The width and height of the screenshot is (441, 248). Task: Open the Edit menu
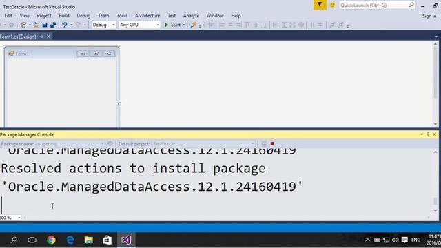tap(8, 15)
